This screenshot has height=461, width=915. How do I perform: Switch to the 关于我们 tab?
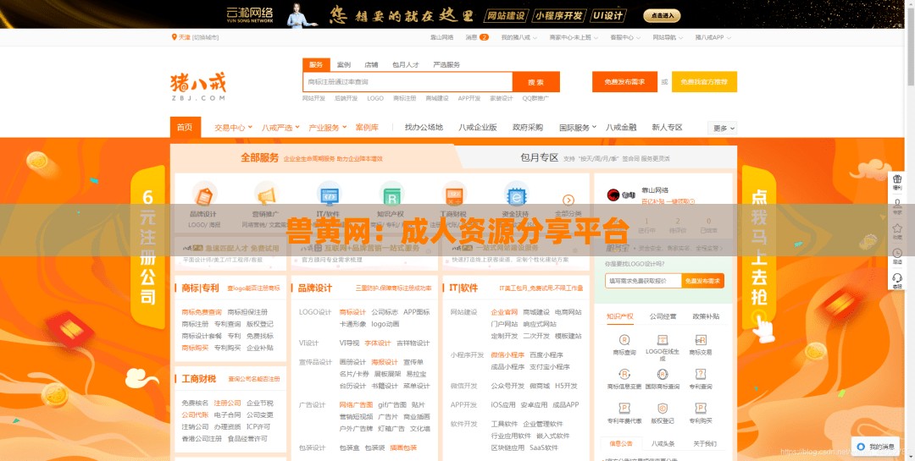click(x=705, y=443)
